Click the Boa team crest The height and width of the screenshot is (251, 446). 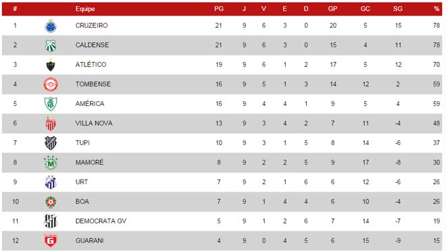51,202
